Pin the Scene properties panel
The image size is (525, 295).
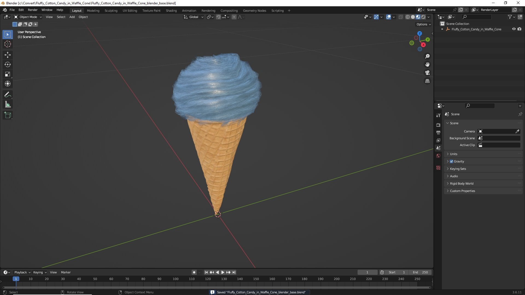pos(520,114)
